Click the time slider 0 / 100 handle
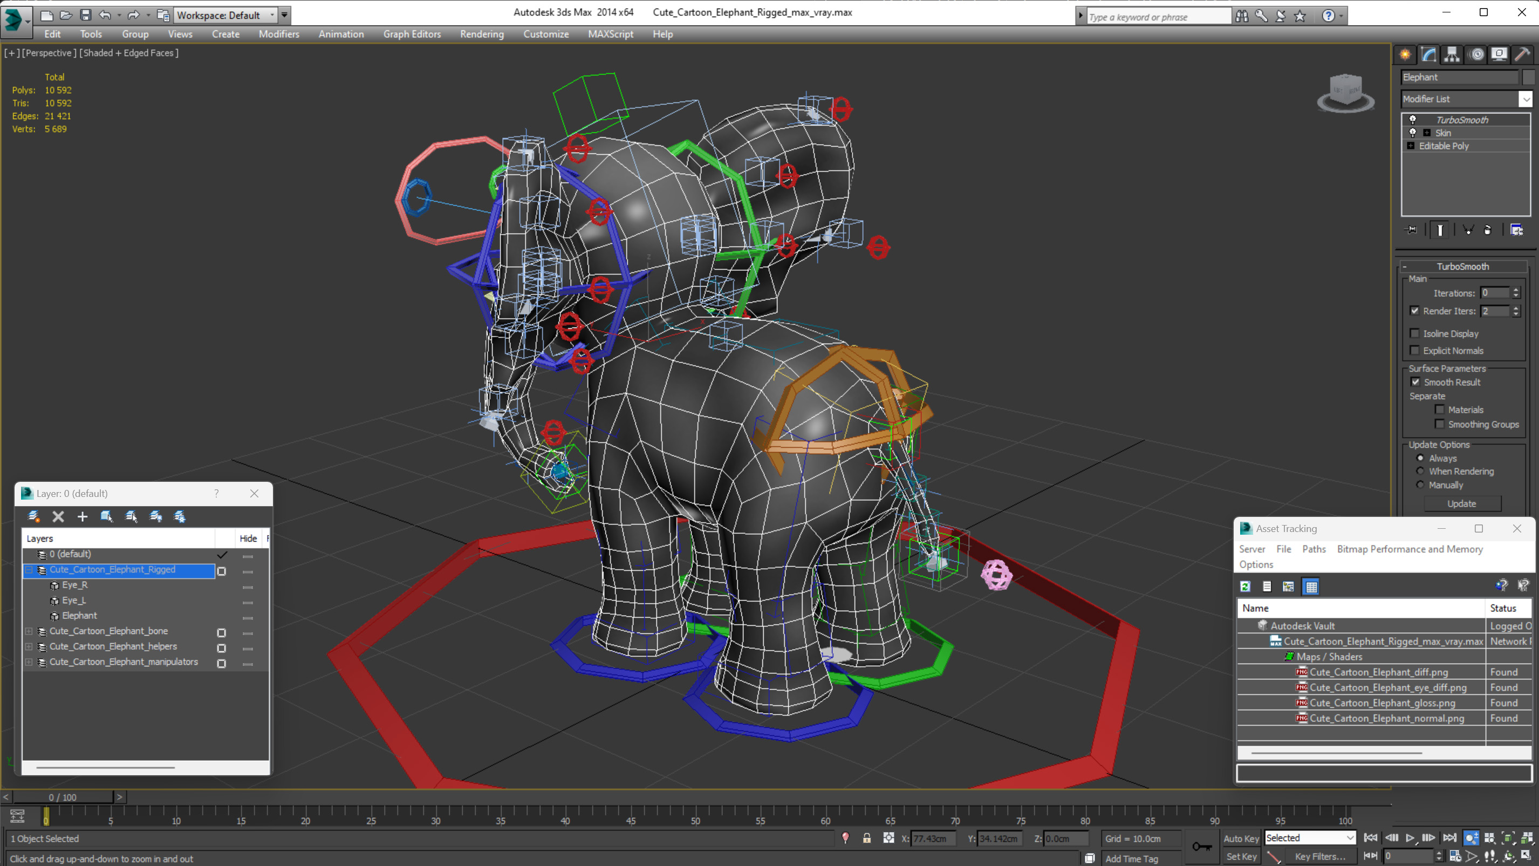1539x866 pixels. coord(63,797)
